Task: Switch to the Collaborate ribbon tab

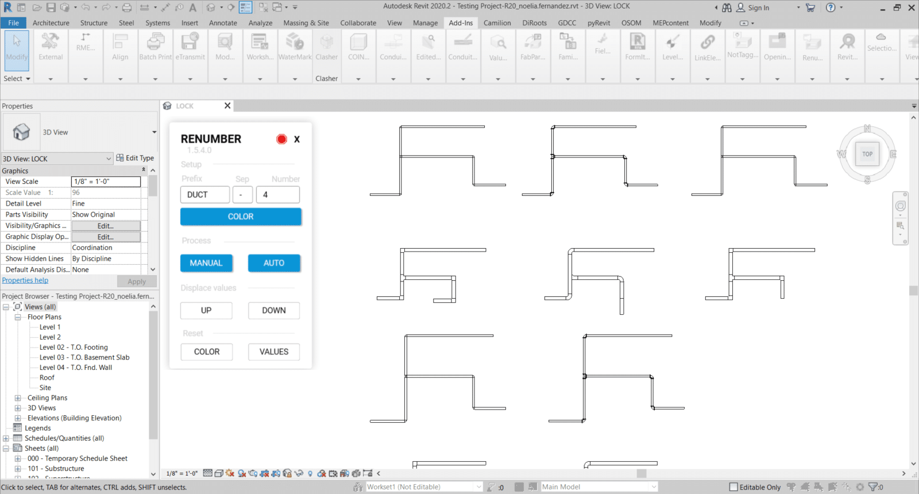Action: (x=358, y=23)
